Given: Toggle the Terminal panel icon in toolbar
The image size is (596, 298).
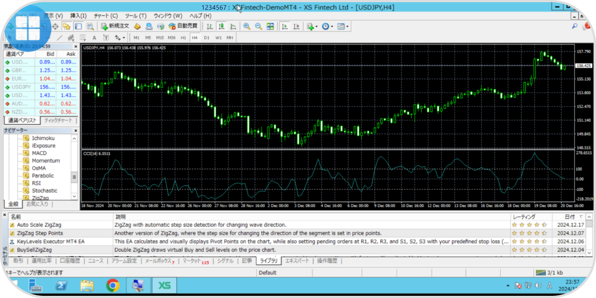Looking at the screenshot, I should tap(78, 26).
